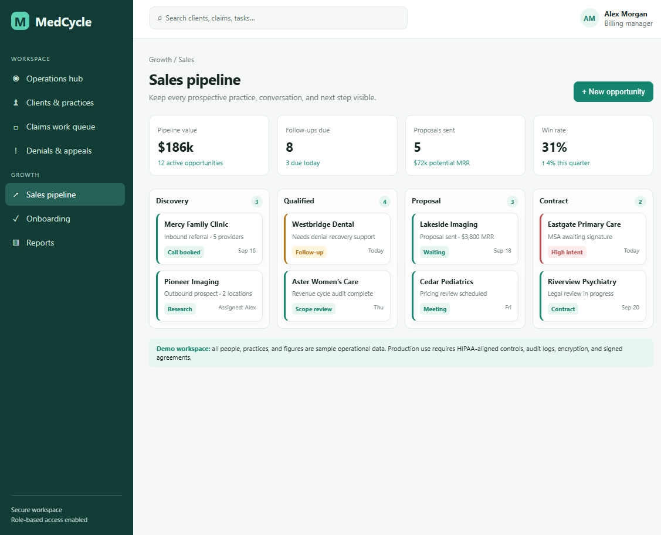
Task: Open the Onboarding page
Action: pos(65,219)
